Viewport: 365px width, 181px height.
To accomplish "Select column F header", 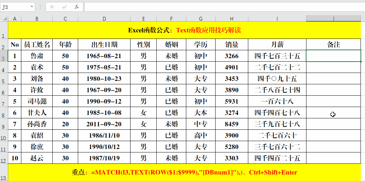I will [x=171, y=19].
